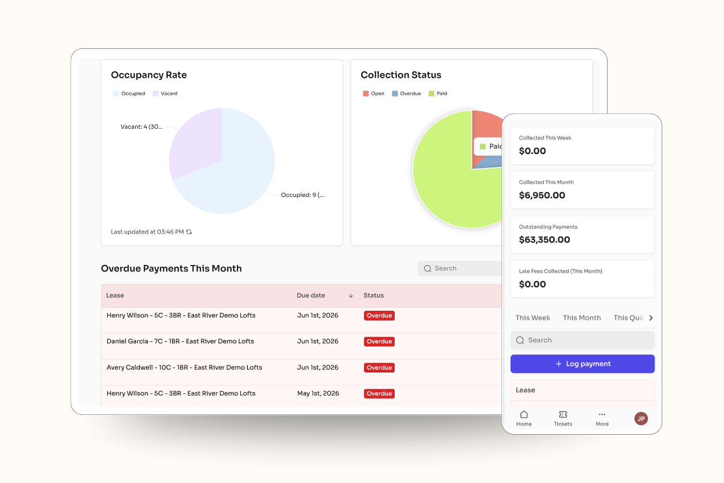Show more period tabs with chevron arrow

tap(651, 318)
